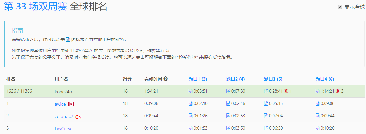Click awice's finish time 0:09:06 in 完成时间 column
Screen dimensions: 366x134
point(151,103)
